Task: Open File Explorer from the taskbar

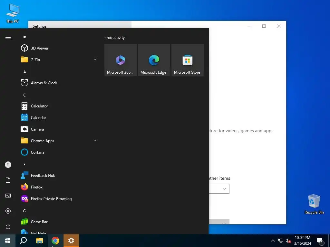Action: click(x=39, y=241)
